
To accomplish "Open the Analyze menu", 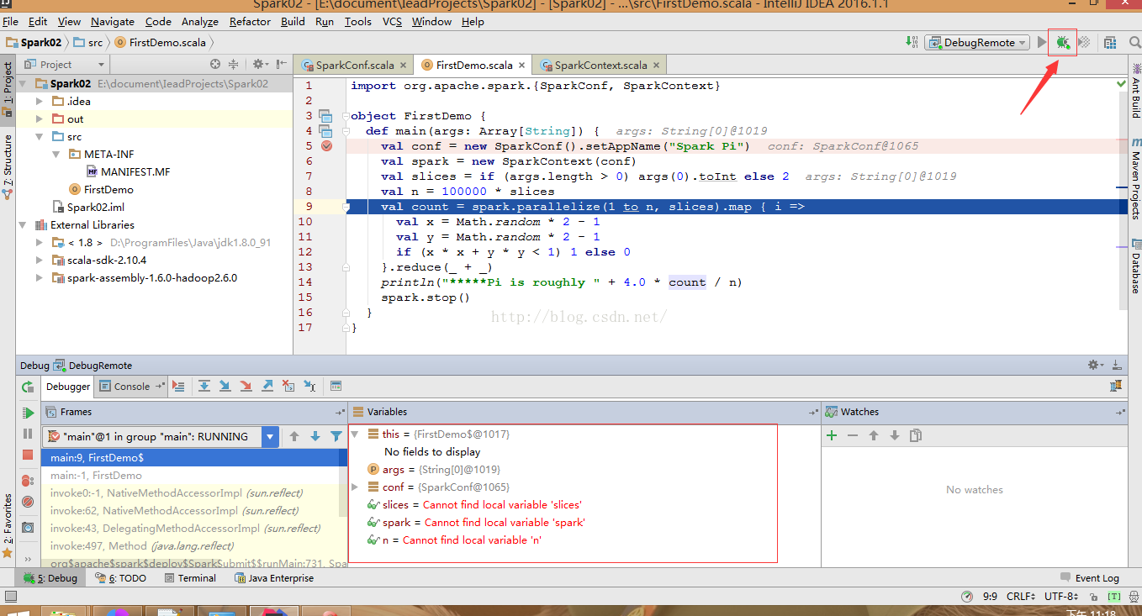I will 200,21.
